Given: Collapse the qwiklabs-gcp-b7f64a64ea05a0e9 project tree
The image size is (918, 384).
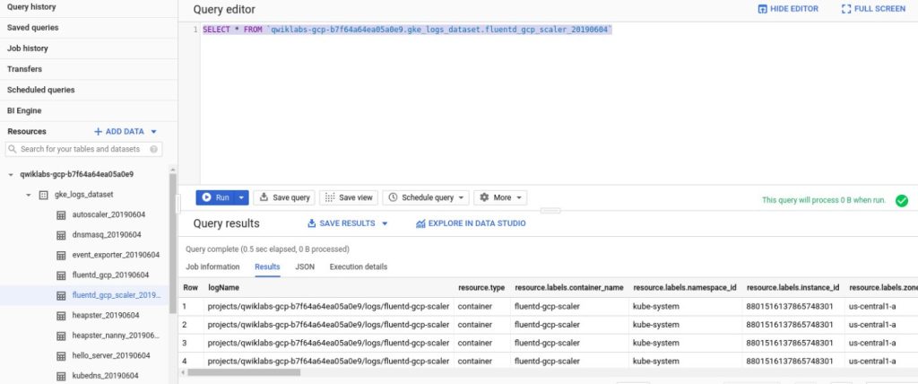Looking at the screenshot, I should tap(11, 174).
